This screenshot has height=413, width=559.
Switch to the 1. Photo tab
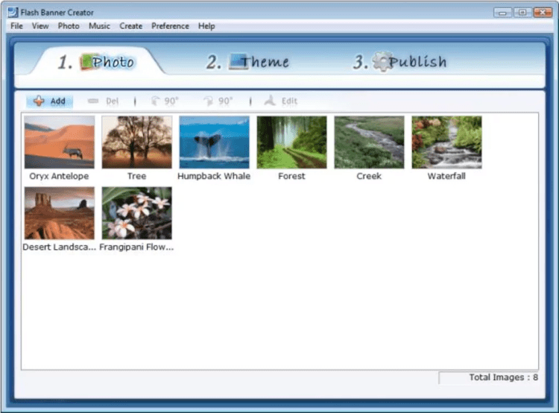pyautogui.click(x=96, y=62)
